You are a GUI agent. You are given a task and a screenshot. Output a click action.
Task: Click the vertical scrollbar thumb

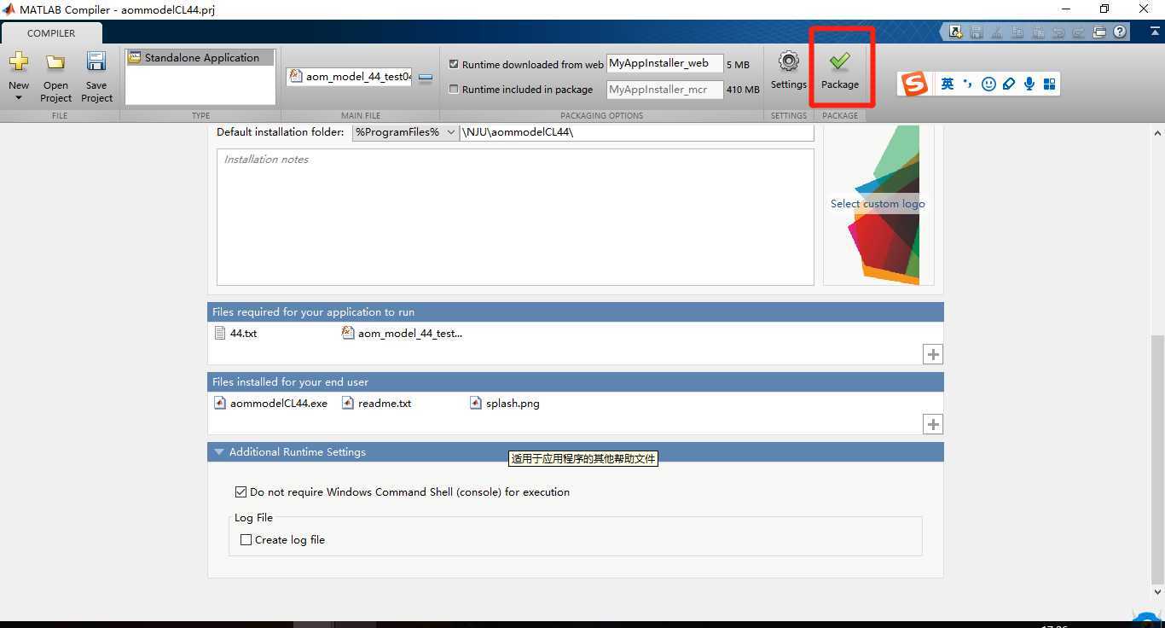[x=1157, y=459]
